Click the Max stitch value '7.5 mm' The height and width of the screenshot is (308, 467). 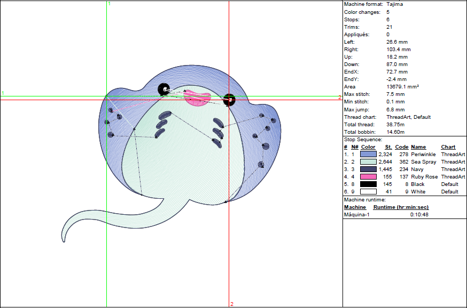(395, 94)
